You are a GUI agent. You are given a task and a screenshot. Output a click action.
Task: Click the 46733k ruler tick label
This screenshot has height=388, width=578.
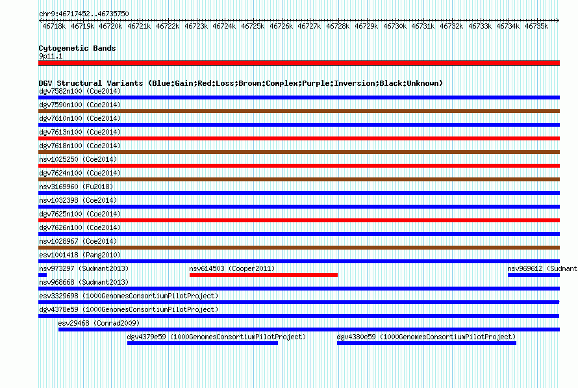coord(479,26)
